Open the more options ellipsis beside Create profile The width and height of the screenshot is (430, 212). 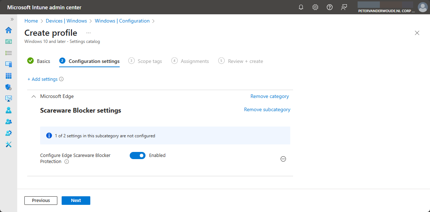click(x=89, y=33)
